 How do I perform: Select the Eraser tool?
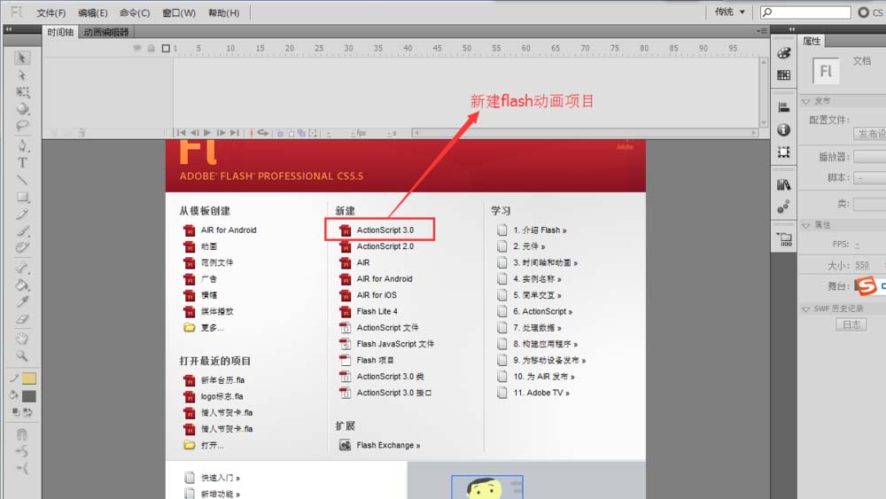(x=22, y=319)
